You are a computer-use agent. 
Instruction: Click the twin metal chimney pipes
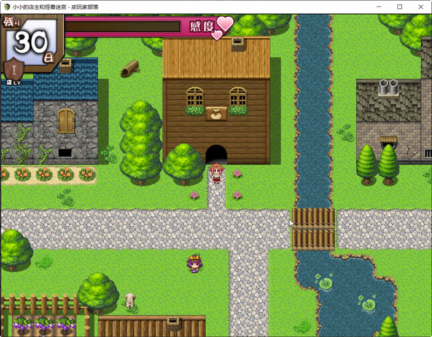pyautogui.click(x=388, y=87)
